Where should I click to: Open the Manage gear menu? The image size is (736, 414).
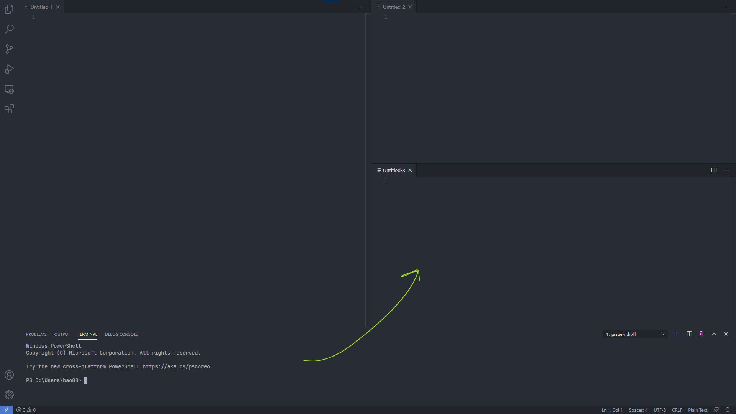point(9,395)
